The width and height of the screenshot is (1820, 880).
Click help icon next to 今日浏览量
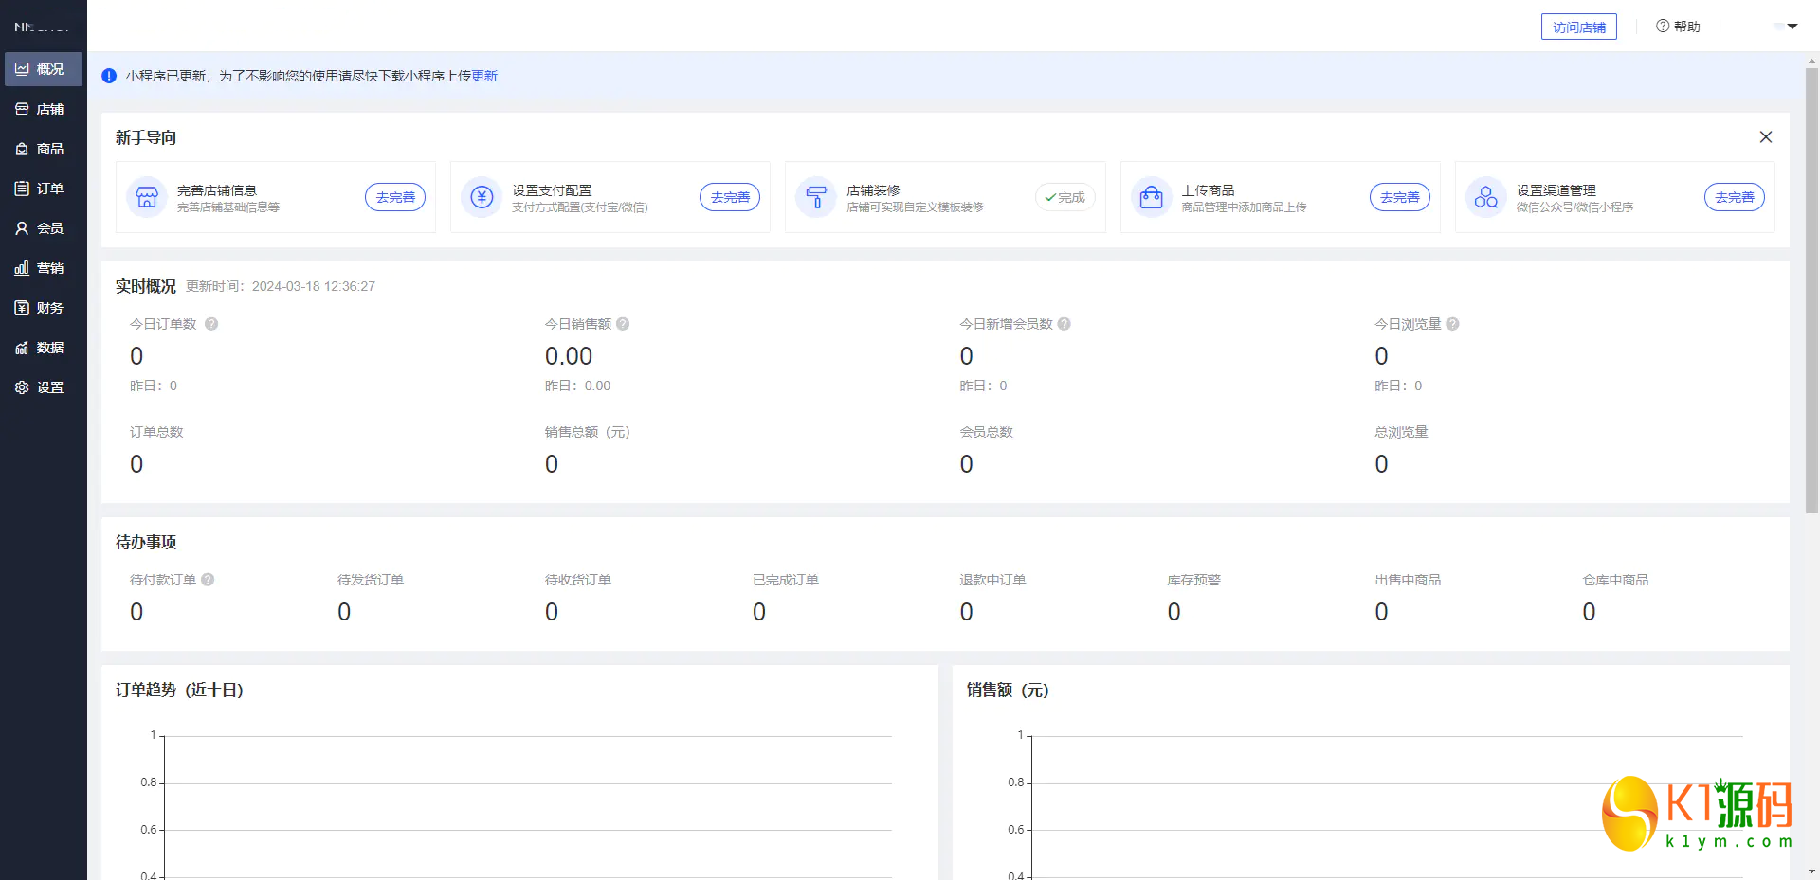(x=1452, y=324)
